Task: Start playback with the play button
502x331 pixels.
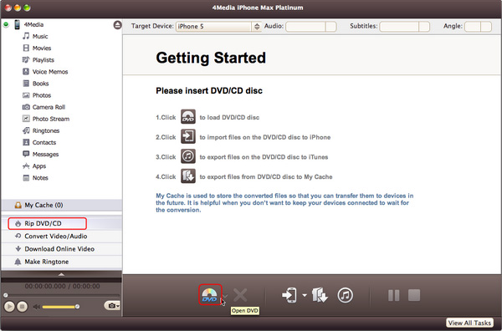Action: [9, 307]
